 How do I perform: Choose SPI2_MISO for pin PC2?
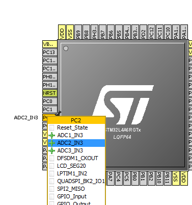click(x=76, y=189)
